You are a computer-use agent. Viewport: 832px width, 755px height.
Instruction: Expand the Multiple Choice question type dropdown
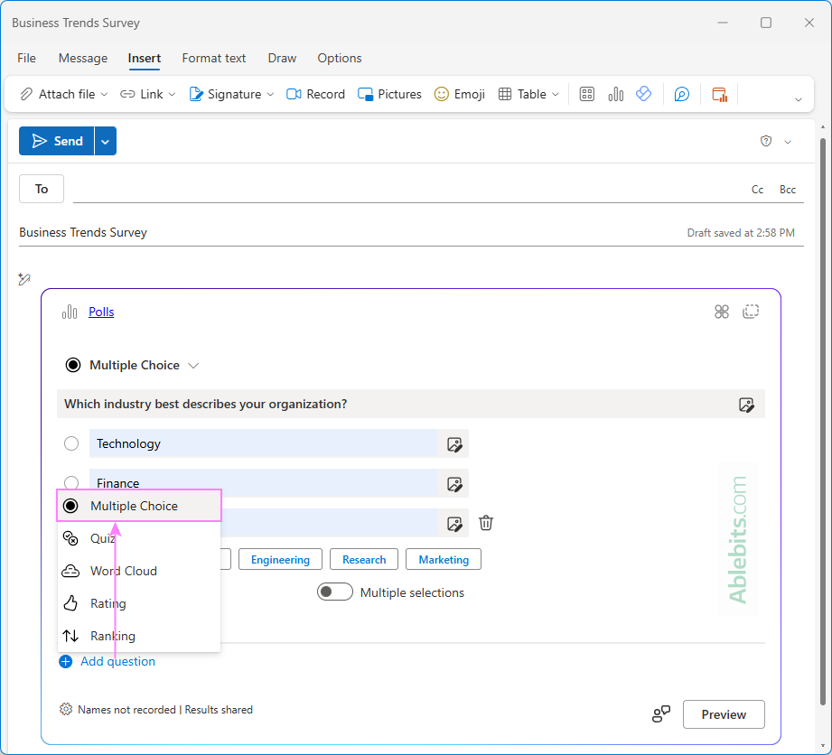pos(193,365)
